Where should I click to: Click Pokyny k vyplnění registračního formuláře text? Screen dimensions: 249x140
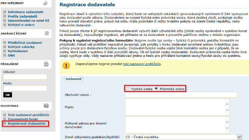[96, 40]
